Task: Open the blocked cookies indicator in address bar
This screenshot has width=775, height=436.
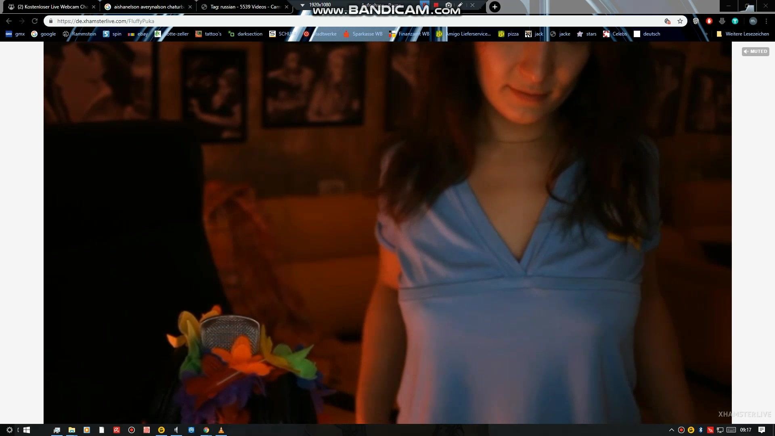Action: pyautogui.click(x=667, y=21)
